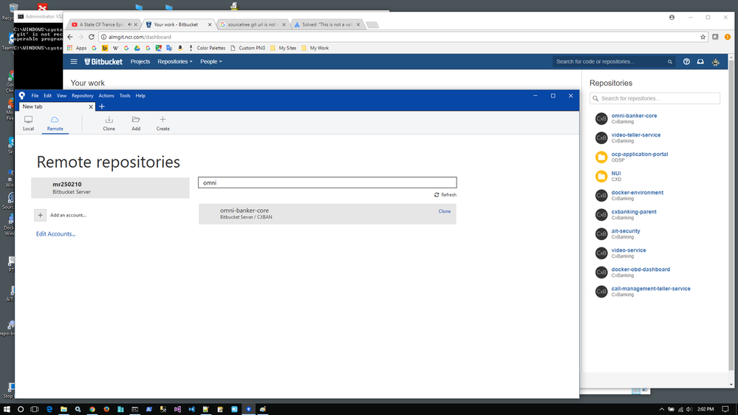The height and width of the screenshot is (415, 738).
Task: Open Bitbucket inbox notifications icon
Action: coord(700,61)
